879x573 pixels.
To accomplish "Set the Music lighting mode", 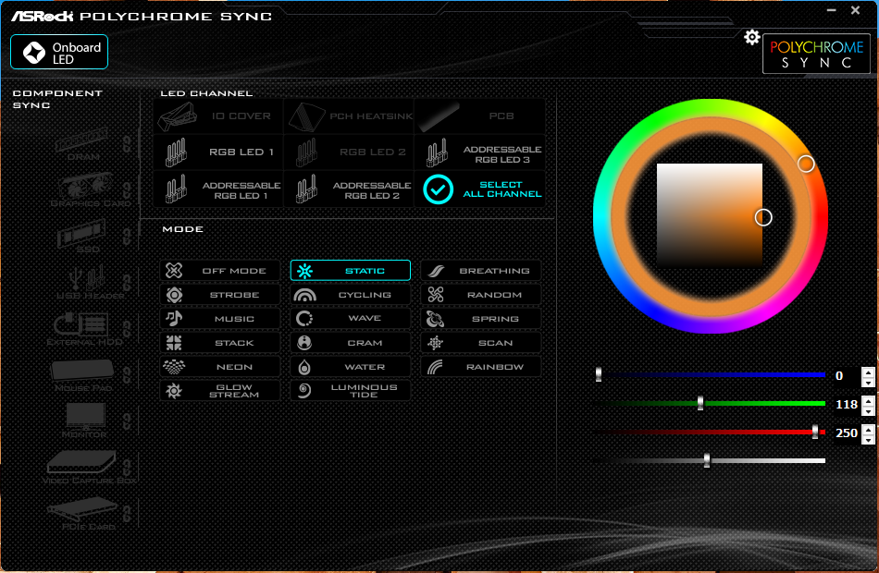I will [220, 319].
